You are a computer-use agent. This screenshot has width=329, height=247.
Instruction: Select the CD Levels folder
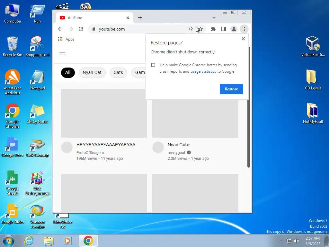click(x=313, y=80)
